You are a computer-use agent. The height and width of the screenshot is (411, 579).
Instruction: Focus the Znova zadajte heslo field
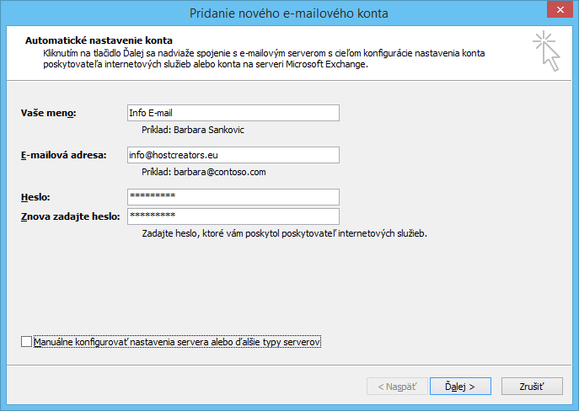point(232,216)
